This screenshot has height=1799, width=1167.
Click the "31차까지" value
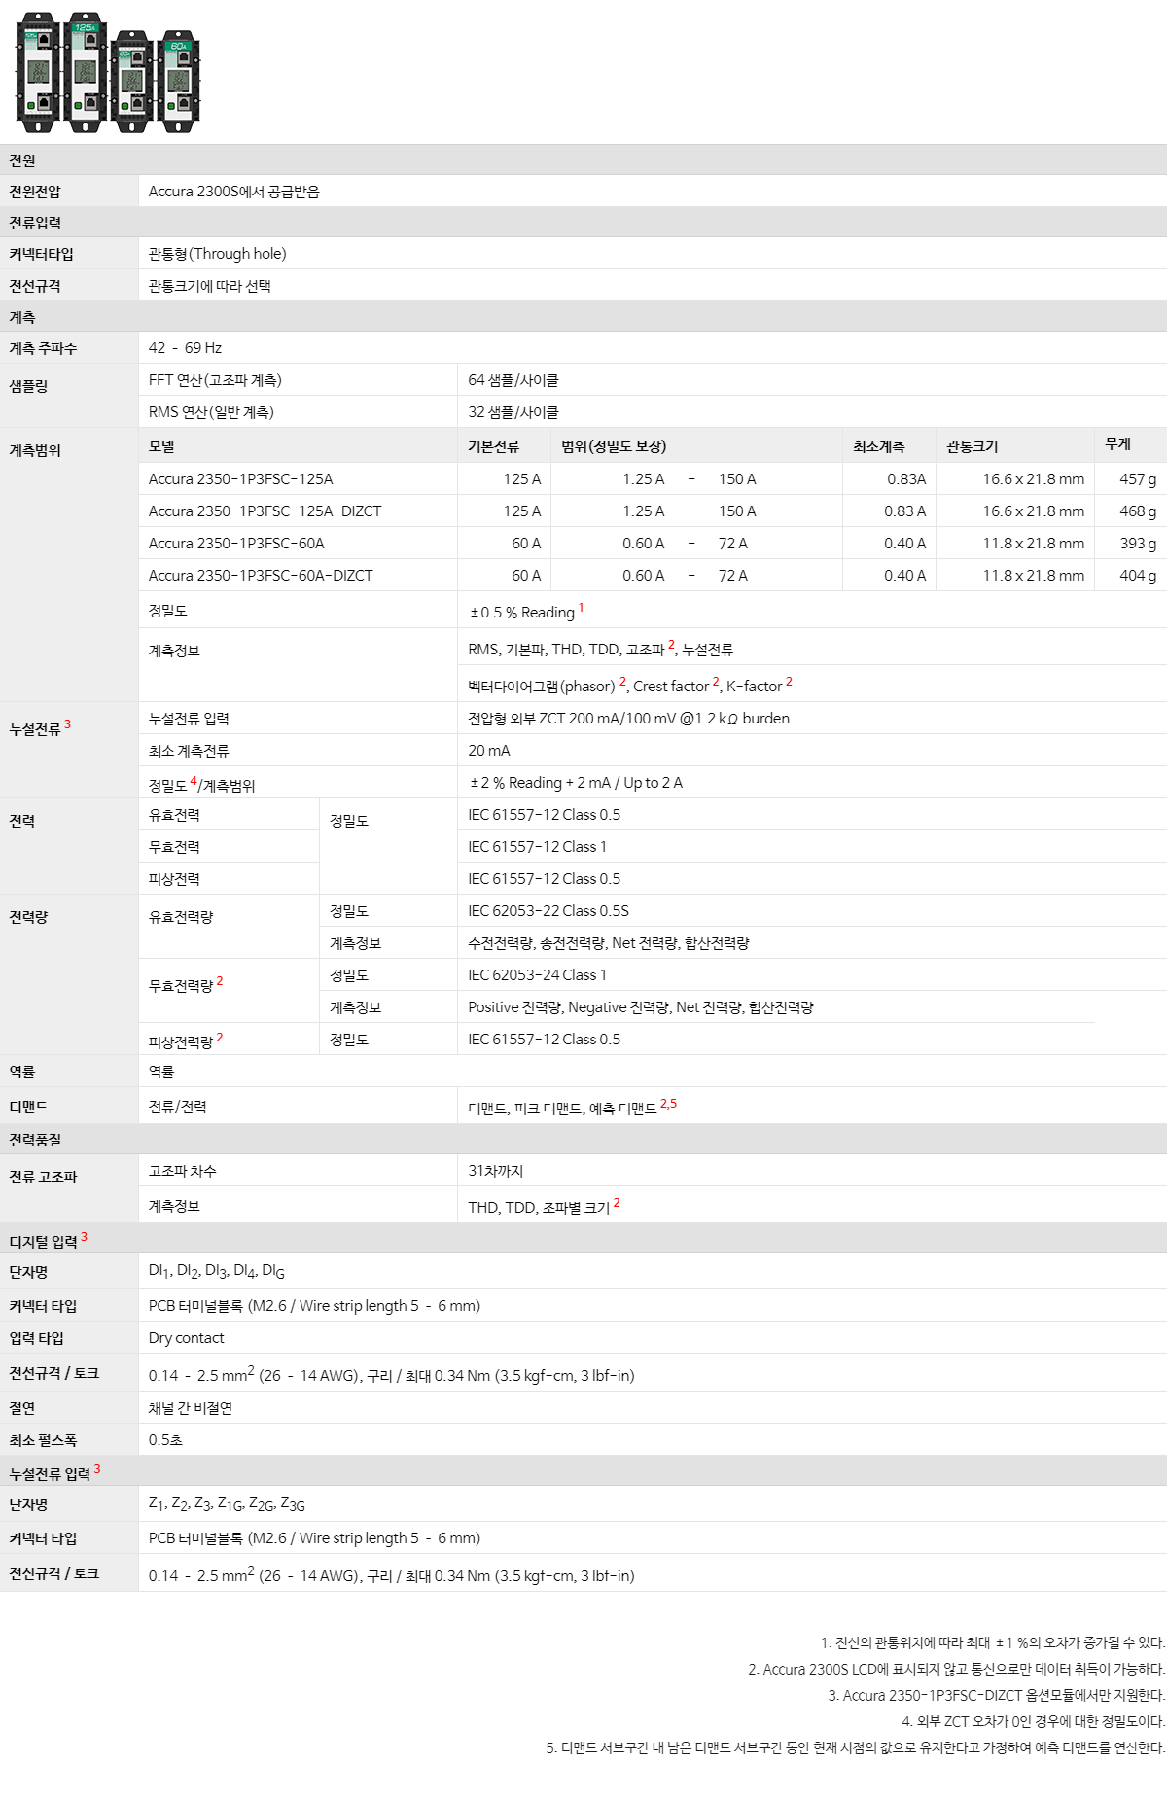496,1171
